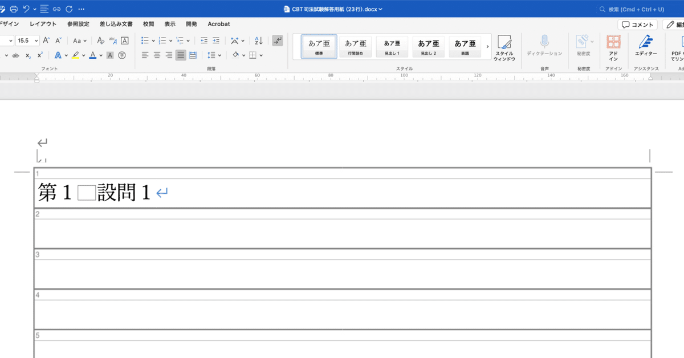Center-align the paragraph
This screenshot has width=684, height=358.
tap(157, 55)
